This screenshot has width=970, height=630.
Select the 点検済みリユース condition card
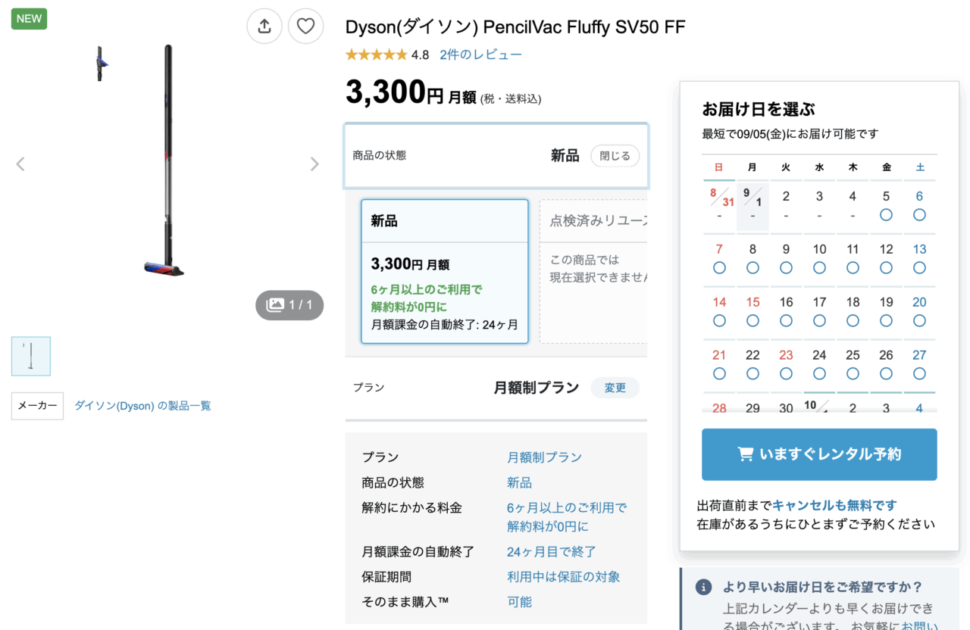point(594,271)
